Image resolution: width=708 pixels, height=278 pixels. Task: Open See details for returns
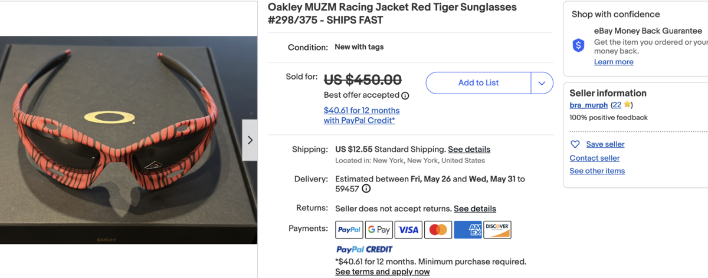click(x=475, y=208)
